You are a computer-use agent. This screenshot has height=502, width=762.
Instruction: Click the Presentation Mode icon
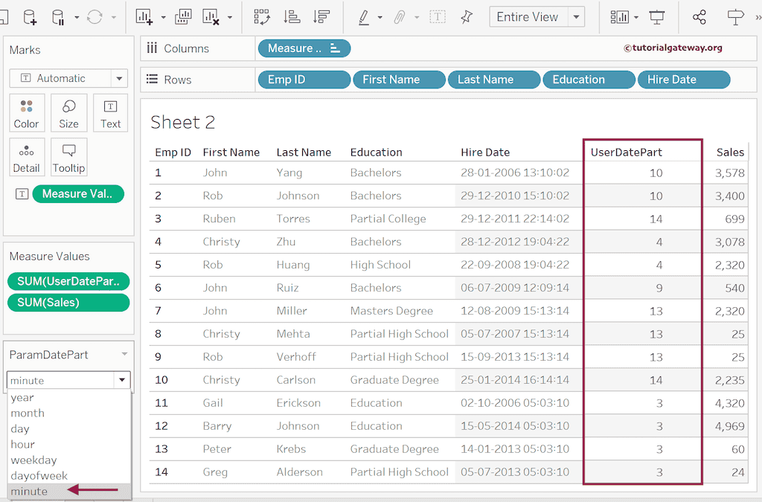tap(657, 17)
